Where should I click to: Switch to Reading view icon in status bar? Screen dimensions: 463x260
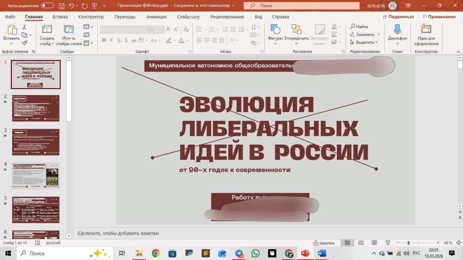[374, 243]
